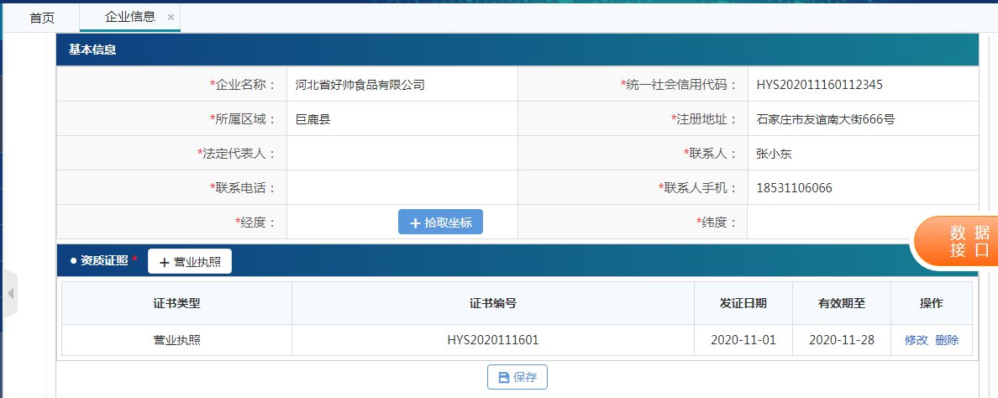The width and height of the screenshot is (998, 398).
Task: Click the 资质证照 section title
Action: [x=104, y=260]
